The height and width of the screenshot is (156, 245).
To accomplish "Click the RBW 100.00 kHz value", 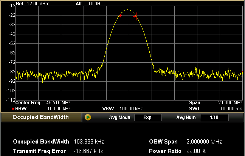I will pos(59,109).
